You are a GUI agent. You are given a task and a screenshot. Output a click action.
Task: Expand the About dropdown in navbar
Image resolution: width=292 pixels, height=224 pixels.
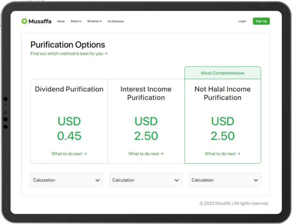coord(76,21)
